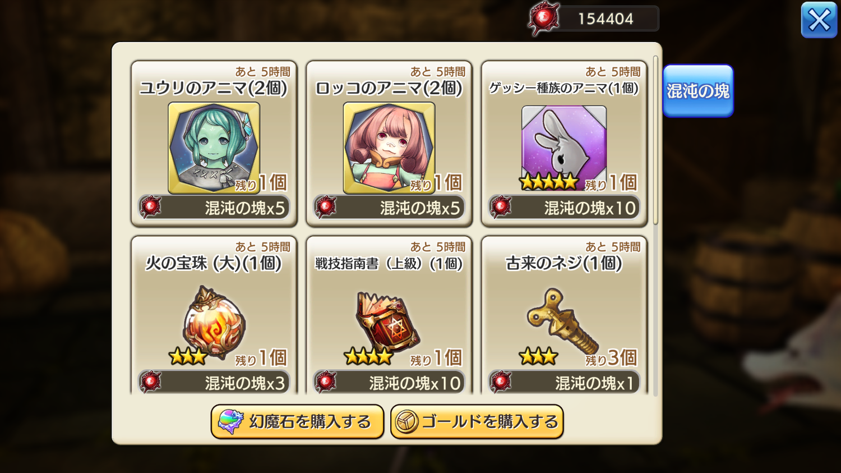Tap the red chaos lump currency icon beside 154404
841x473 pixels.
click(543, 19)
